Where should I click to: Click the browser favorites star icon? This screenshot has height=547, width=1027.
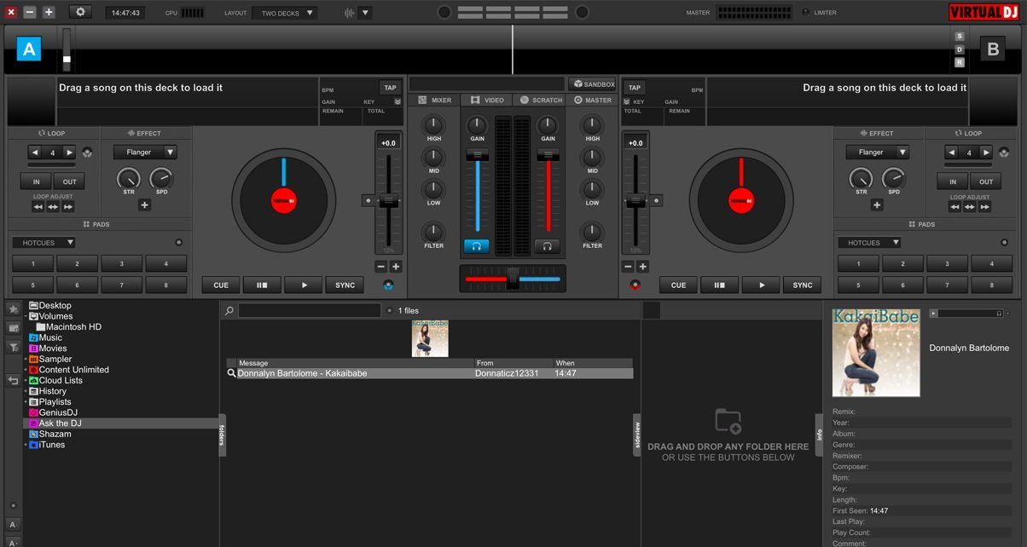[x=13, y=308]
